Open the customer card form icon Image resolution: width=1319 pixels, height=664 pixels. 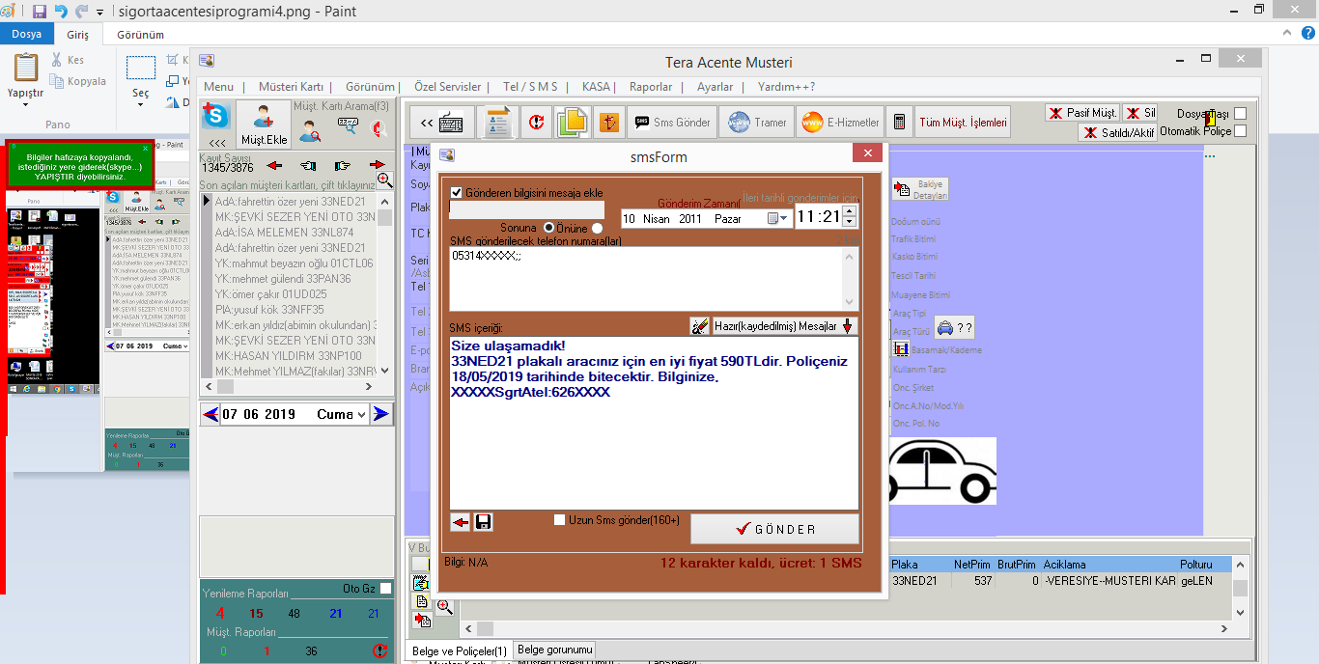click(x=498, y=123)
